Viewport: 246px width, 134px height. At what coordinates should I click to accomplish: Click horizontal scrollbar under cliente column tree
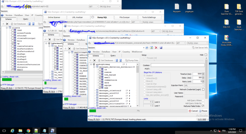pos(22,72)
